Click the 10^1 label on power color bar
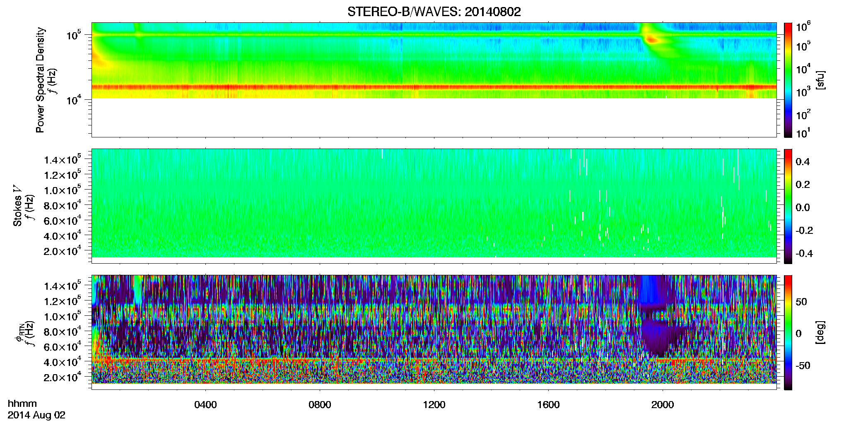 pyautogui.click(x=803, y=133)
